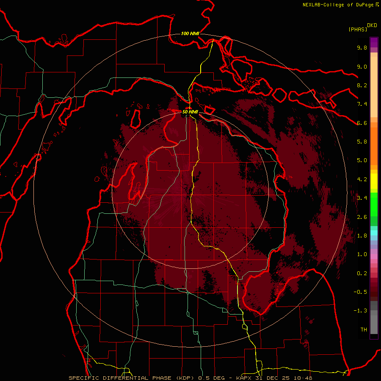Pick the bright yellow segment of color bar

point(374,181)
